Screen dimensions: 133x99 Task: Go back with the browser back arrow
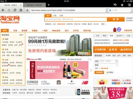3,10
